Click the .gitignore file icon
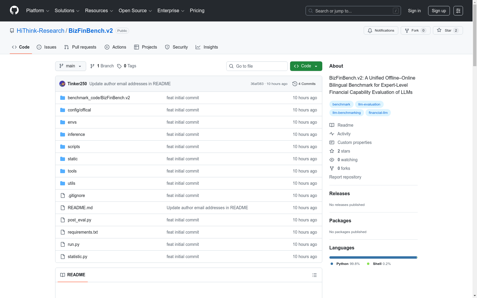 63,195
